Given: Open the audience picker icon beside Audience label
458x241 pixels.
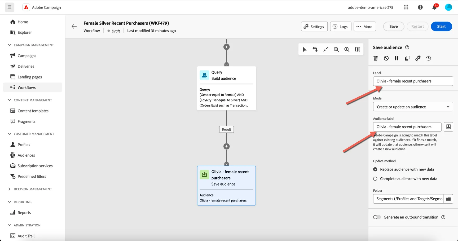Looking at the screenshot, I should [448, 127].
